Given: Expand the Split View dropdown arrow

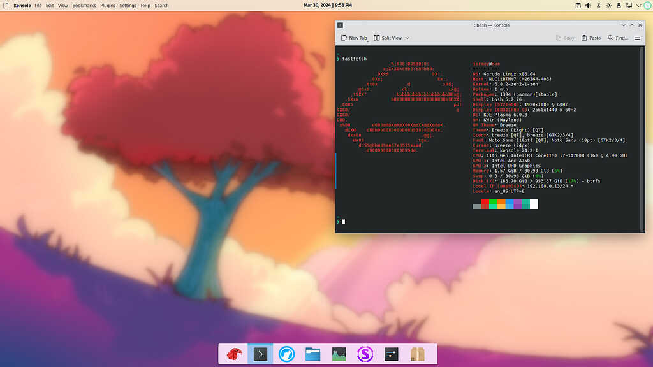Looking at the screenshot, I should [407, 38].
